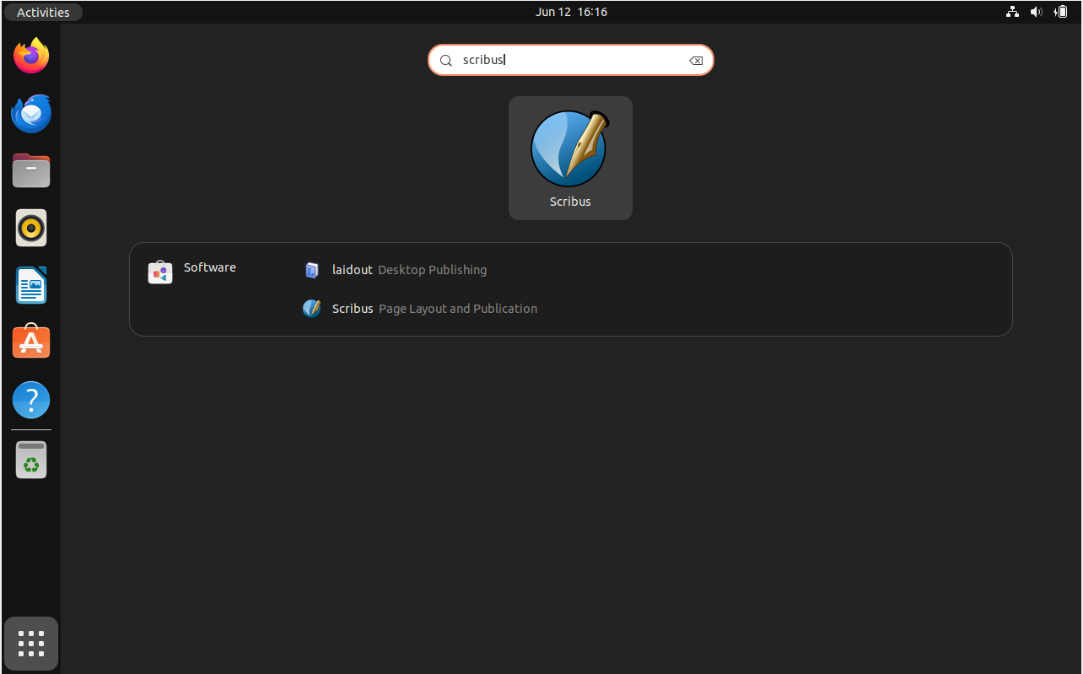Click the laidout app icon
Viewport: 1083px width, 674px height.
312,270
